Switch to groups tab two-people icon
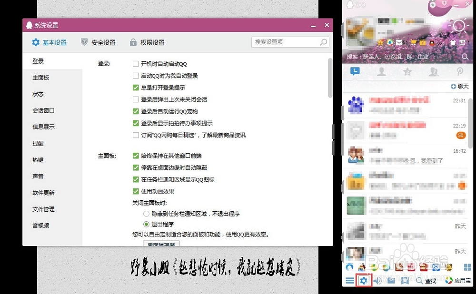The width and height of the screenshot is (476, 294). click(x=434, y=72)
